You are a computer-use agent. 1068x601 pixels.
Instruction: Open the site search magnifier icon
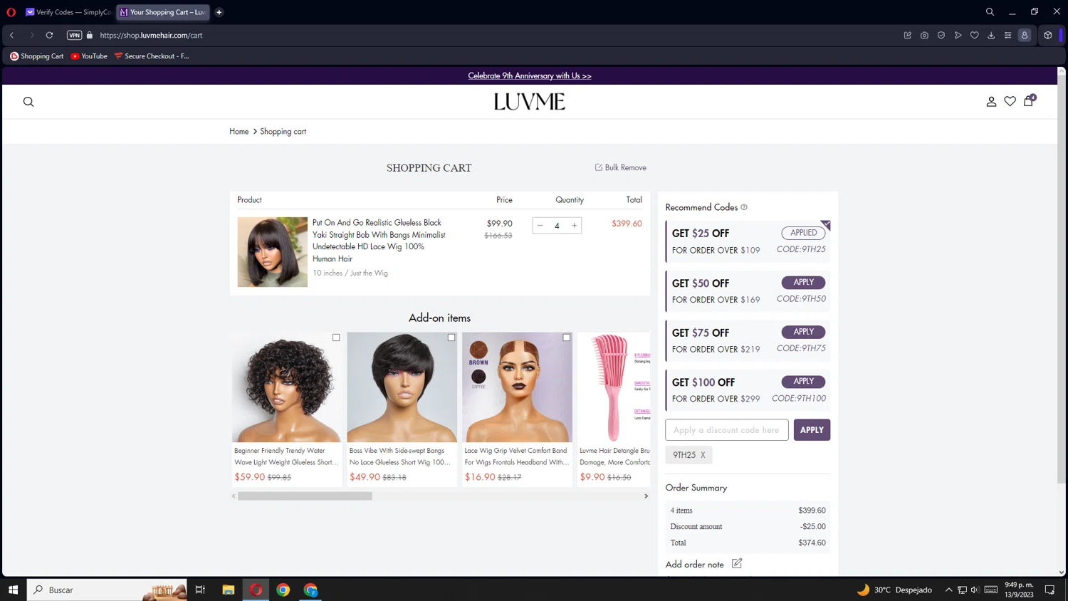pos(28,102)
